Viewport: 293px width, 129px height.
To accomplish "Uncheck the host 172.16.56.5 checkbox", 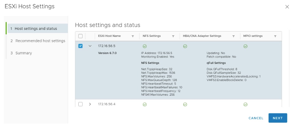I will pyautogui.click(x=80, y=46).
